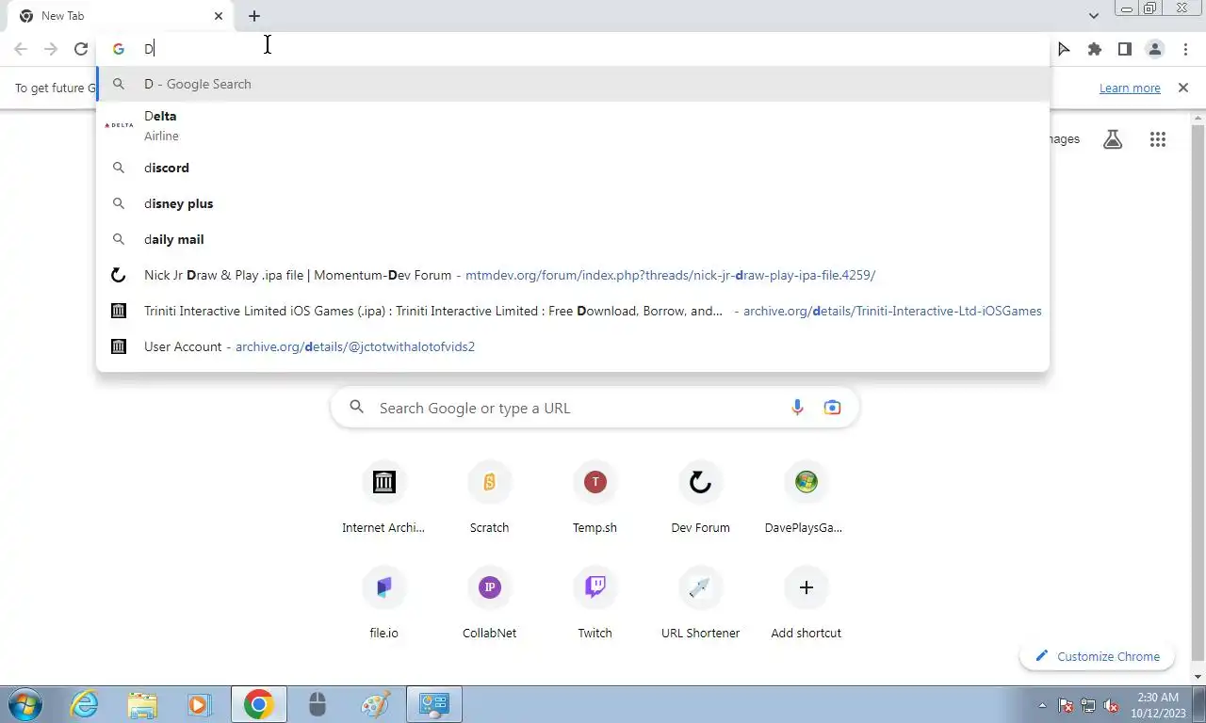Open tab search chevron in title bar
Viewport: 1206px width, 723px height.
tap(1093, 16)
